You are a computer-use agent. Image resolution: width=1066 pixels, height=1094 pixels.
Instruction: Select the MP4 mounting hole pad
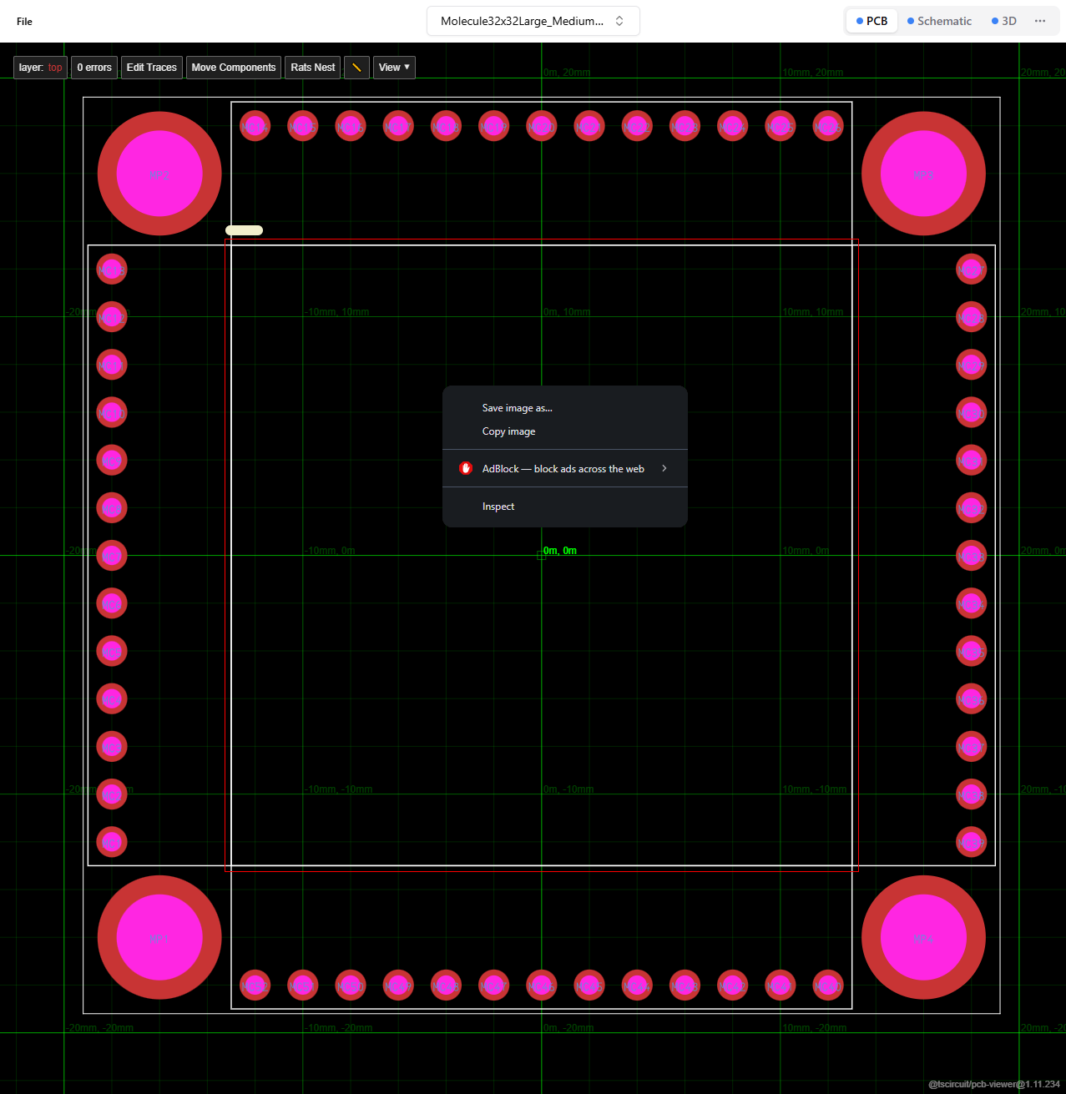[923, 937]
